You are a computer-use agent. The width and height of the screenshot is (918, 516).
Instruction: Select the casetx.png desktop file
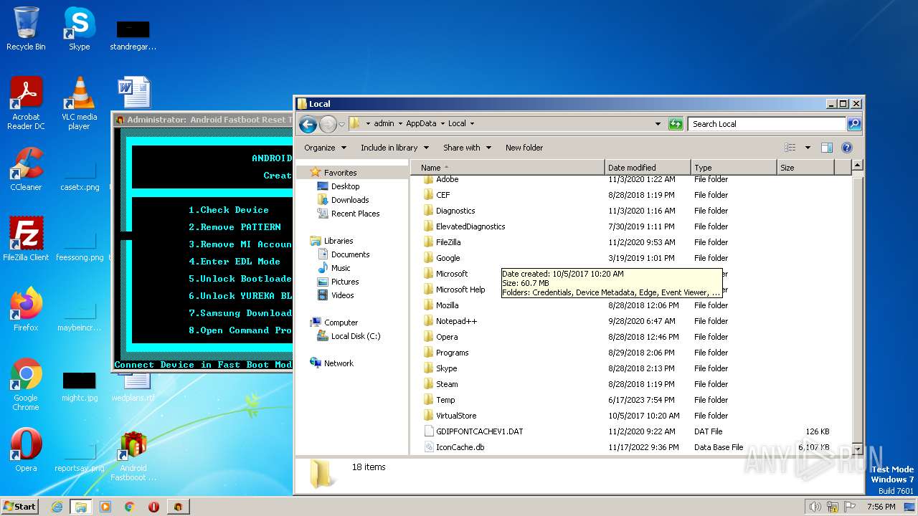[x=79, y=176]
